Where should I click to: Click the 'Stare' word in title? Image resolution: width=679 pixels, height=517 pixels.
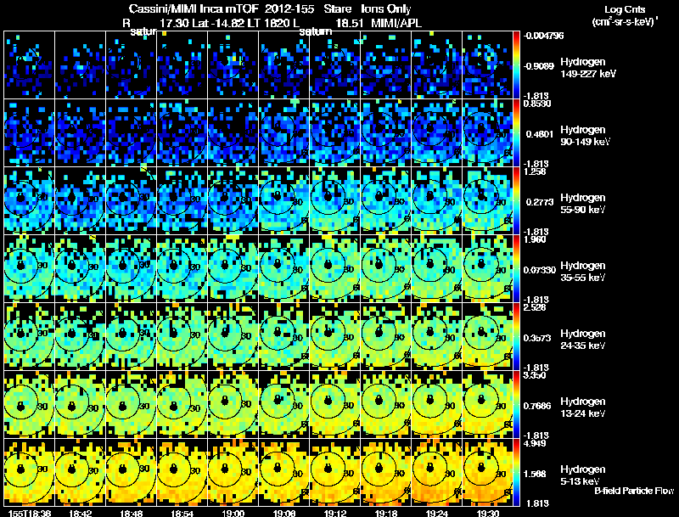pos(337,9)
